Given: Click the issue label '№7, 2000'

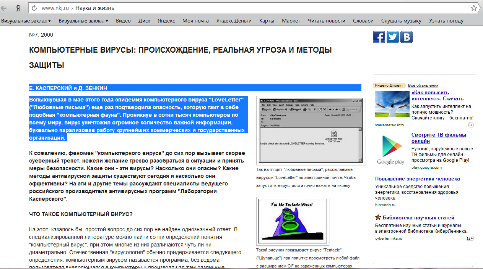Looking at the screenshot, I should click(41, 35).
